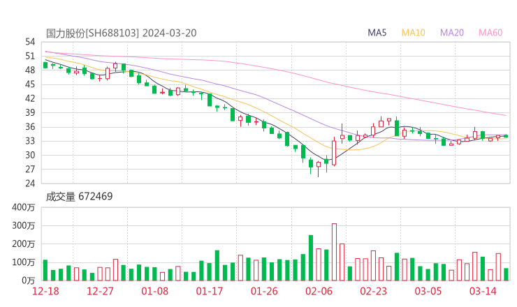Click the 200万 volume axis label
Screen dimensions: 517x307
click(24, 244)
